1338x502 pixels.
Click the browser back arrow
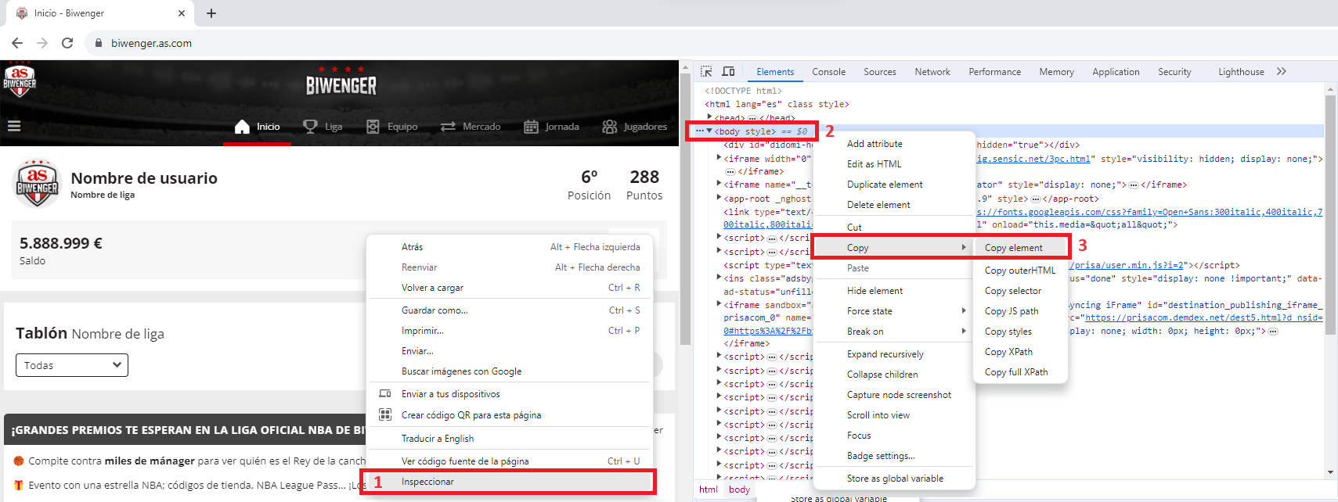click(17, 43)
